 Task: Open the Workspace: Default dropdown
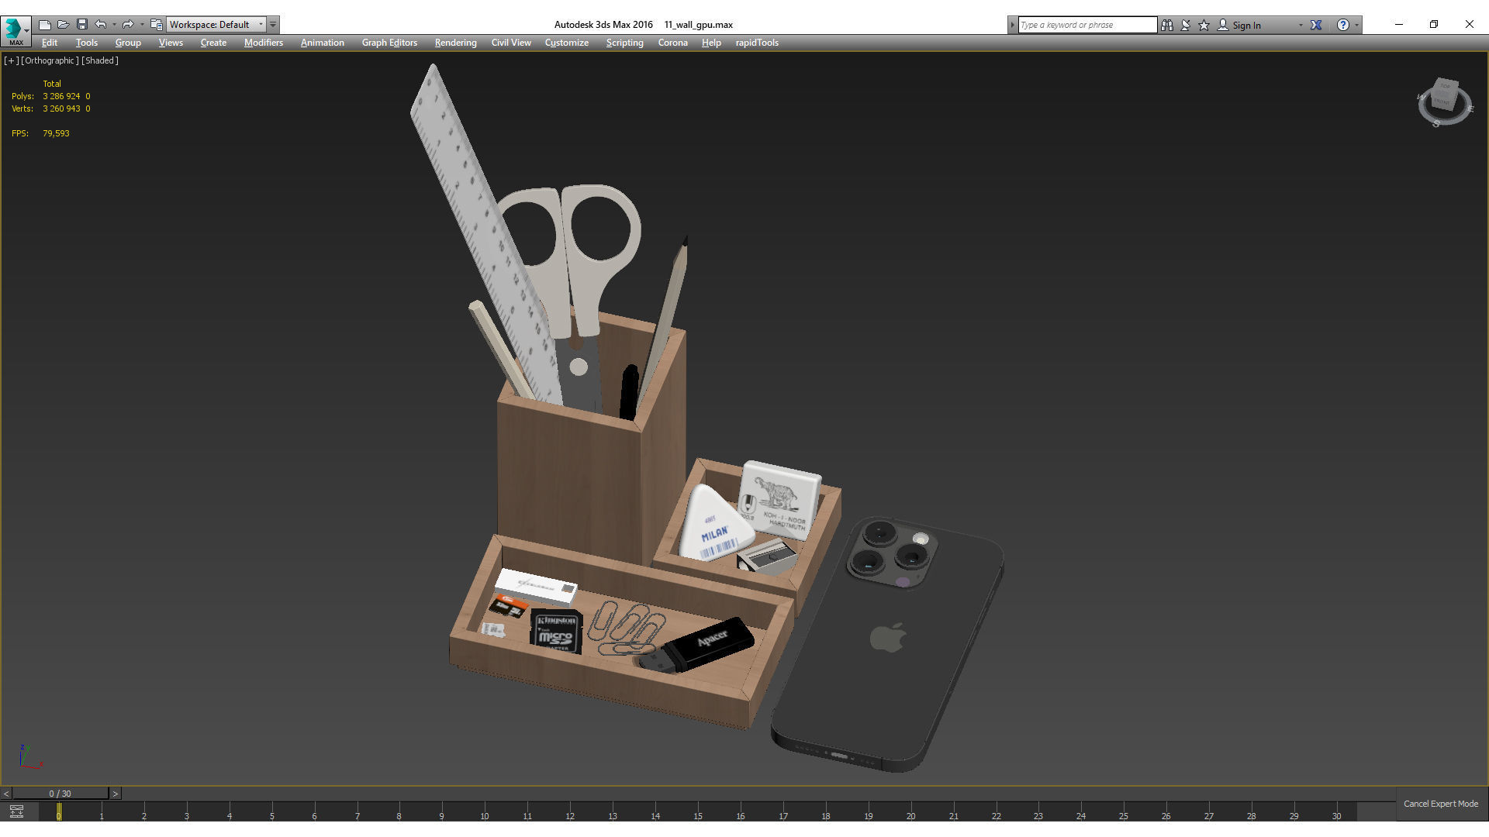pos(216,25)
